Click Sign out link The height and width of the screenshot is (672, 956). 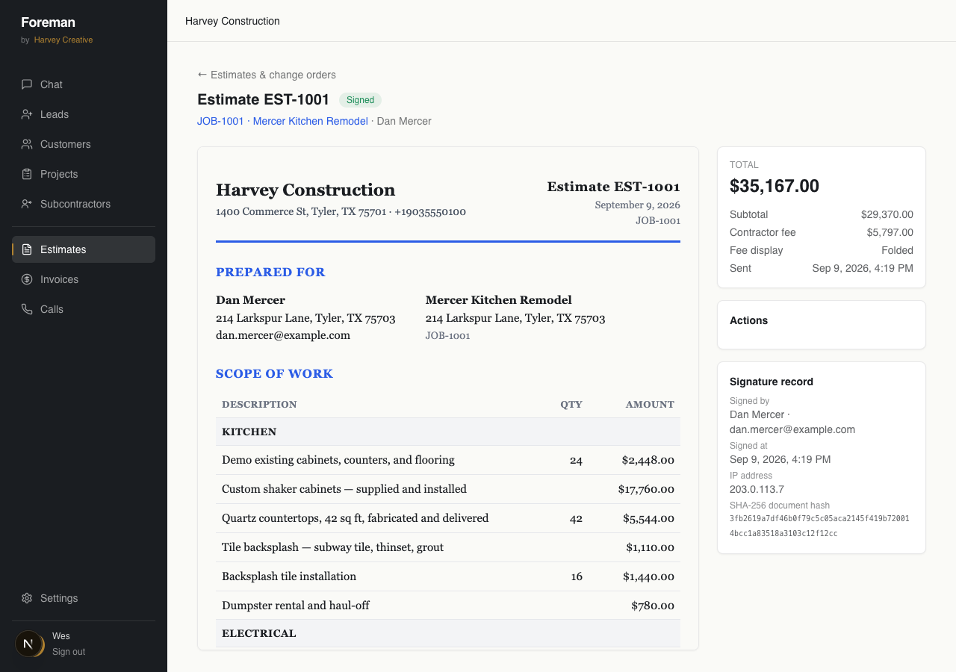point(69,652)
